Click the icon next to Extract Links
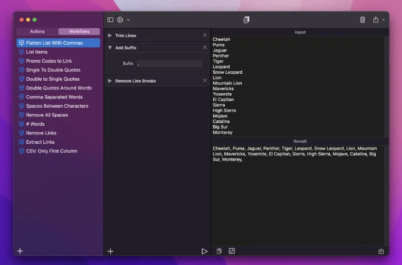The height and width of the screenshot is (265, 402). [21, 142]
